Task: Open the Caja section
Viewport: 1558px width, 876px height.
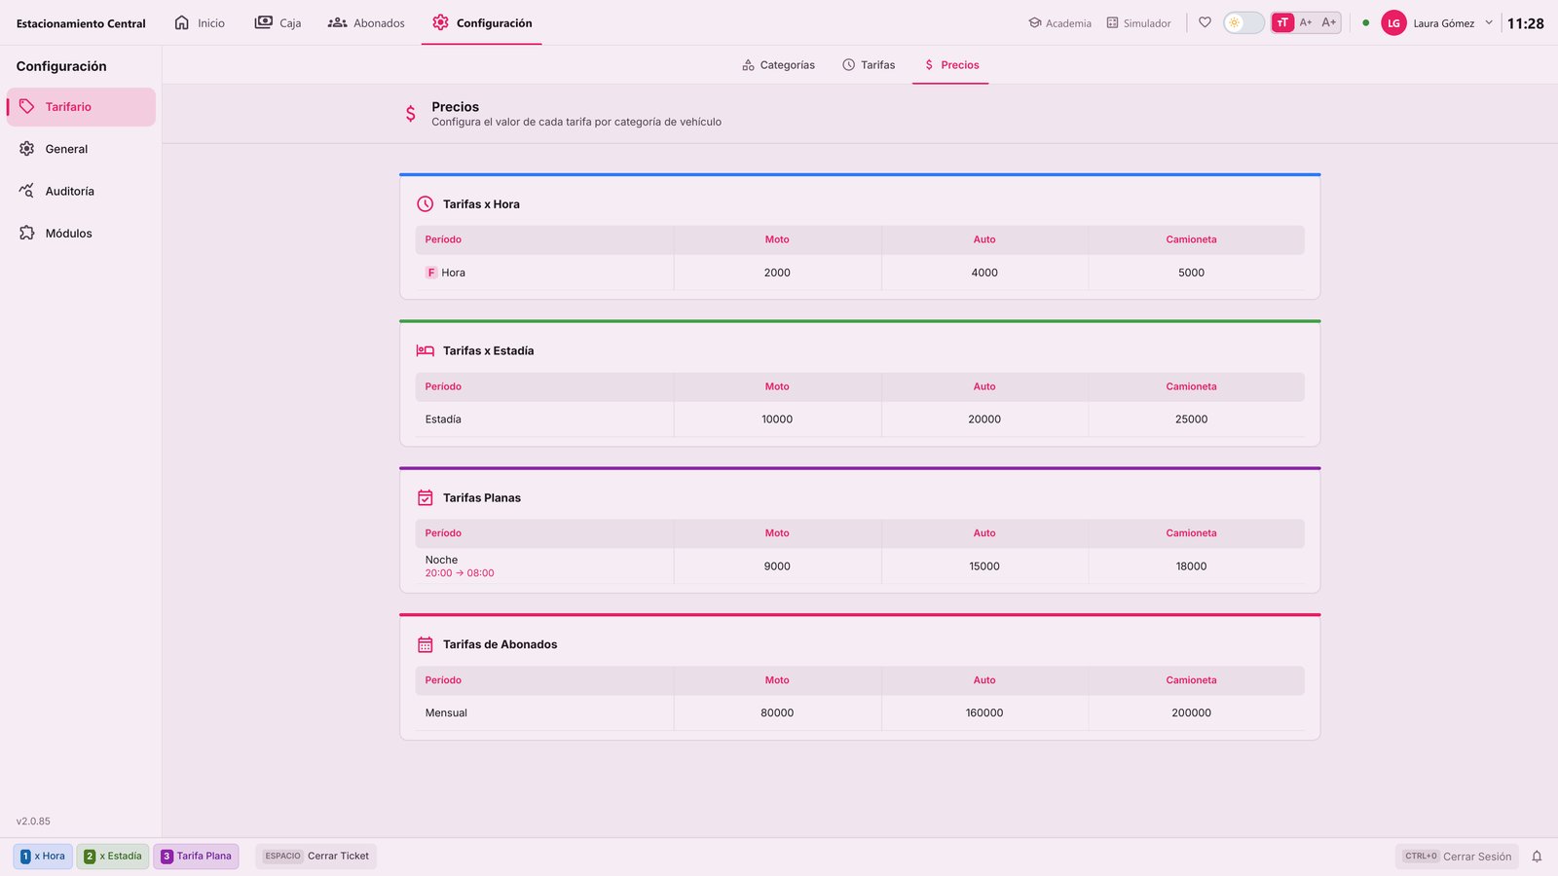Action: (x=278, y=22)
